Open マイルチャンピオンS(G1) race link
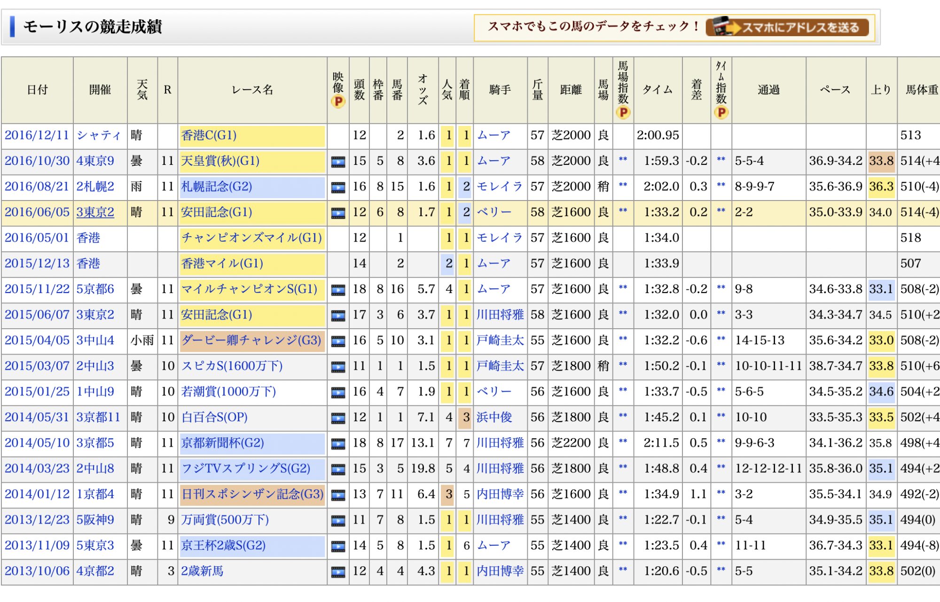The height and width of the screenshot is (602, 940). coord(250,289)
